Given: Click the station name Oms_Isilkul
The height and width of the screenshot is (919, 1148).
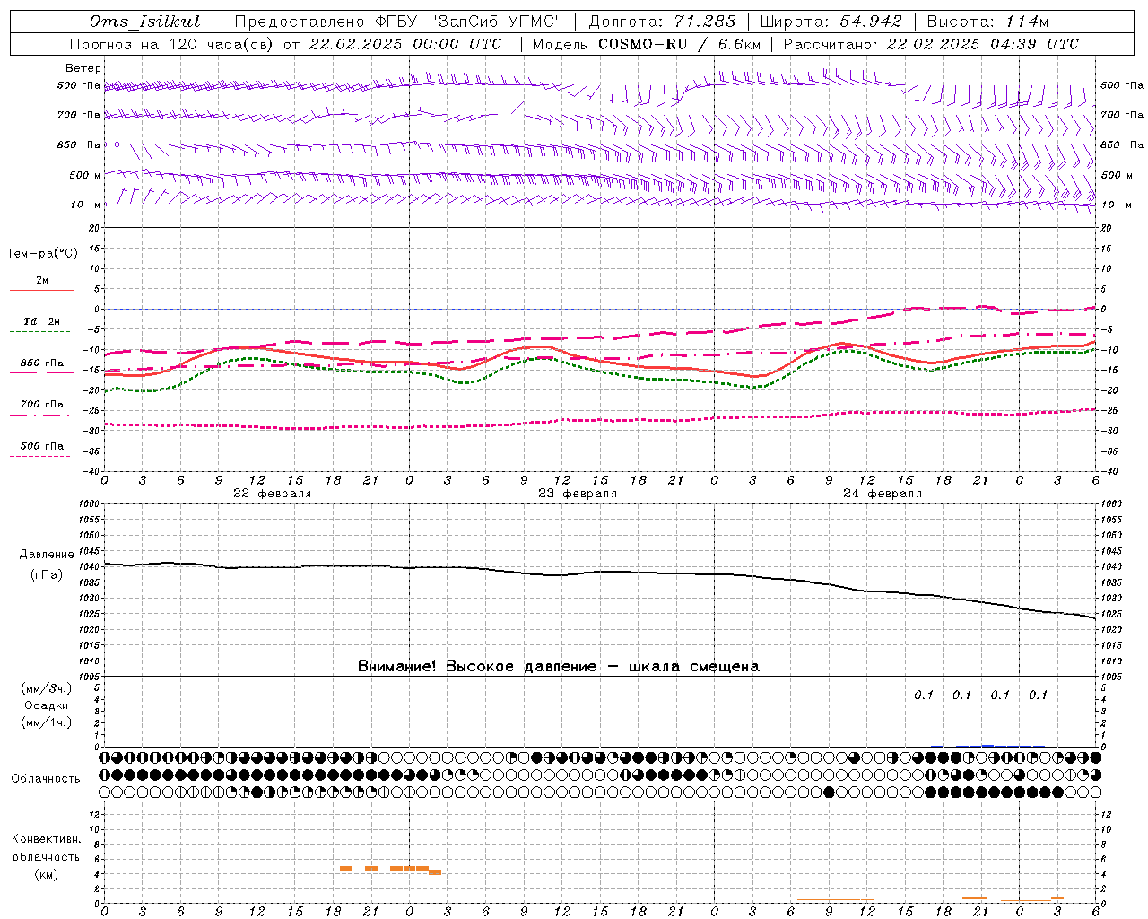Looking at the screenshot, I should (145, 22).
